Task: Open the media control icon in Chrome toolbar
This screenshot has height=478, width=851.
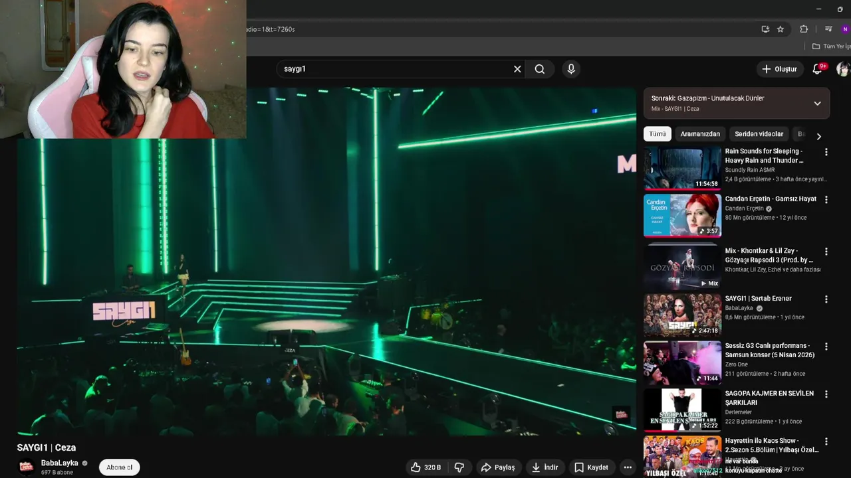Action: point(828,29)
